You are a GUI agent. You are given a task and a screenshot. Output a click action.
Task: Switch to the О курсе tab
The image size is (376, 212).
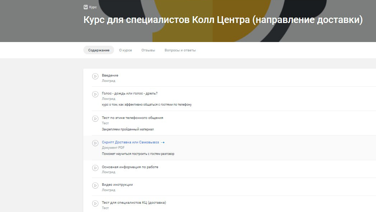point(125,50)
